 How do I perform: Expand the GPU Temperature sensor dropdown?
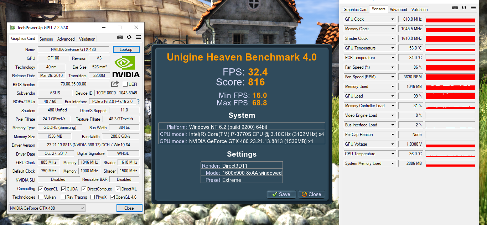[393, 48]
